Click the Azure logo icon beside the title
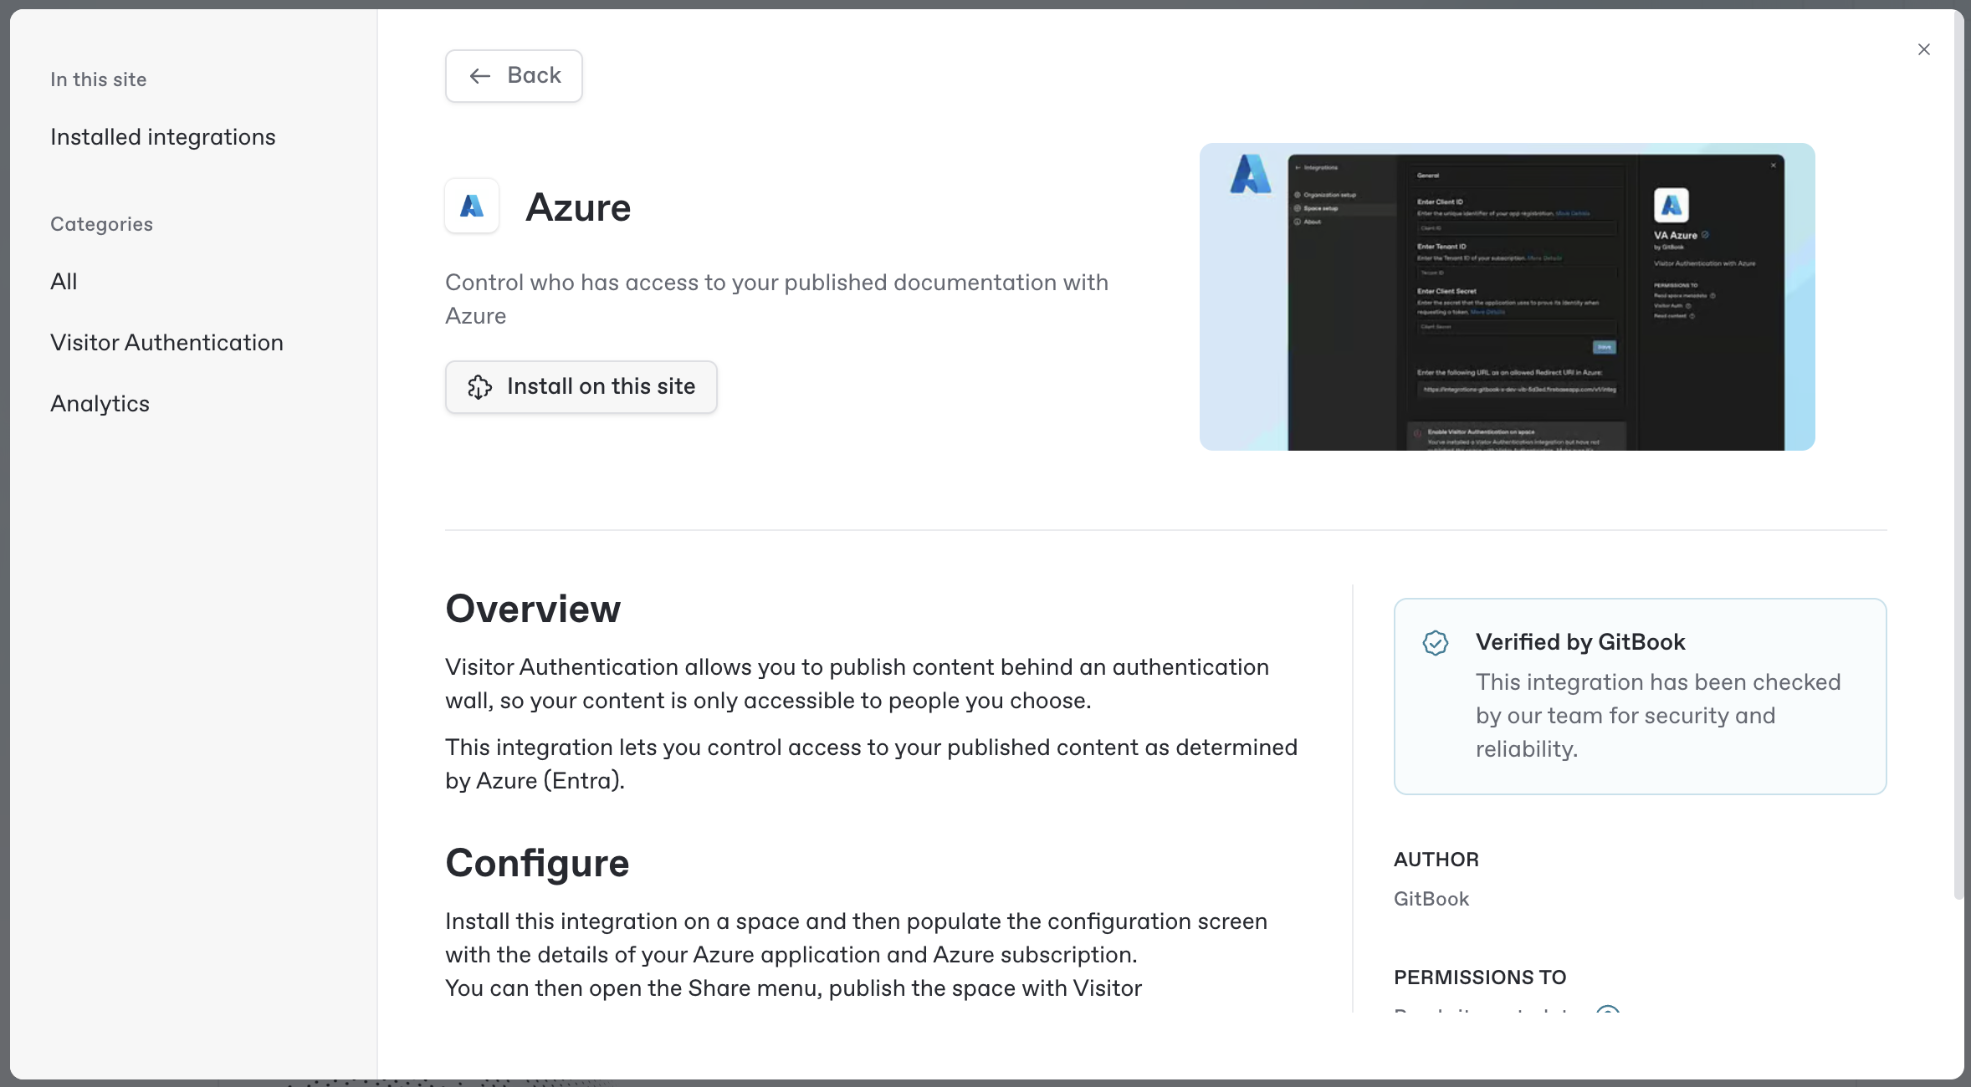 [471, 206]
